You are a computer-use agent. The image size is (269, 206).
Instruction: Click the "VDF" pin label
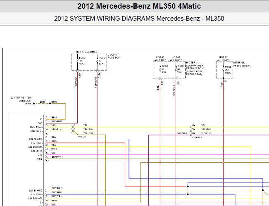[40, 155]
